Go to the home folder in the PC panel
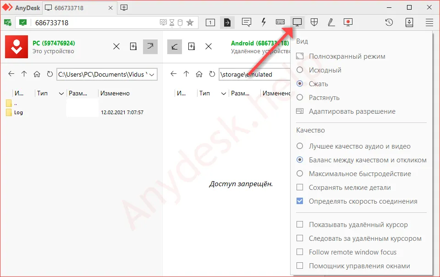 [37, 74]
